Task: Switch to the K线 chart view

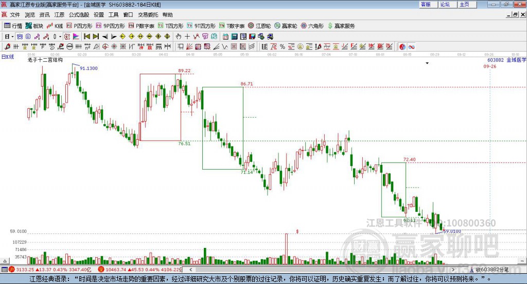Action: pos(55,26)
